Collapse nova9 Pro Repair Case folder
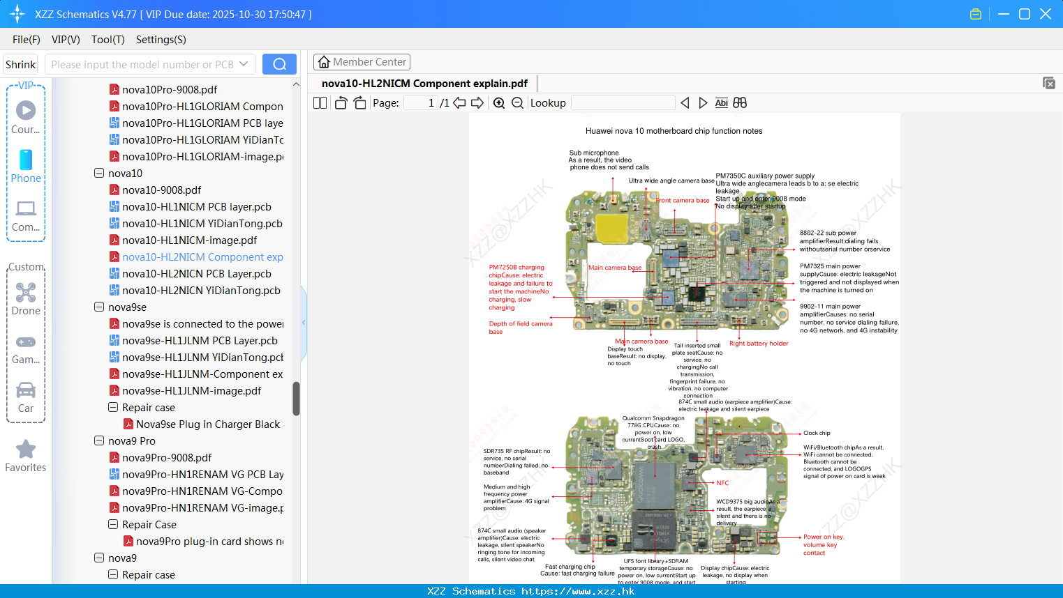Viewport: 1063px width, 598px height. (113, 524)
